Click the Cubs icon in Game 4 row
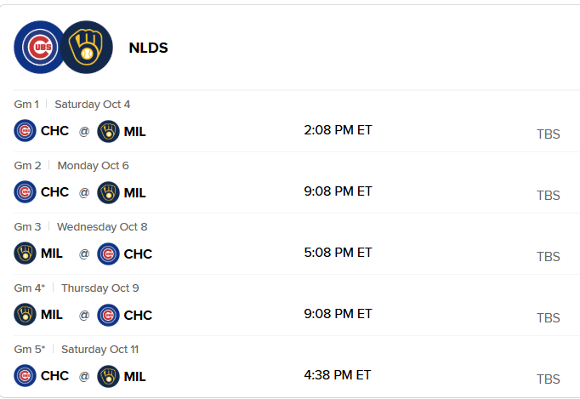 pyautogui.click(x=108, y=315)
